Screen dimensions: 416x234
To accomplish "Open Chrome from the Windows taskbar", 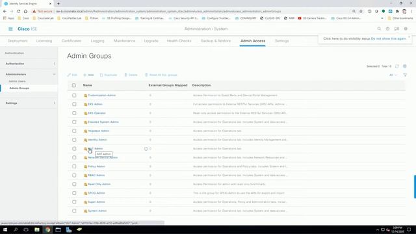I will 47,229.
